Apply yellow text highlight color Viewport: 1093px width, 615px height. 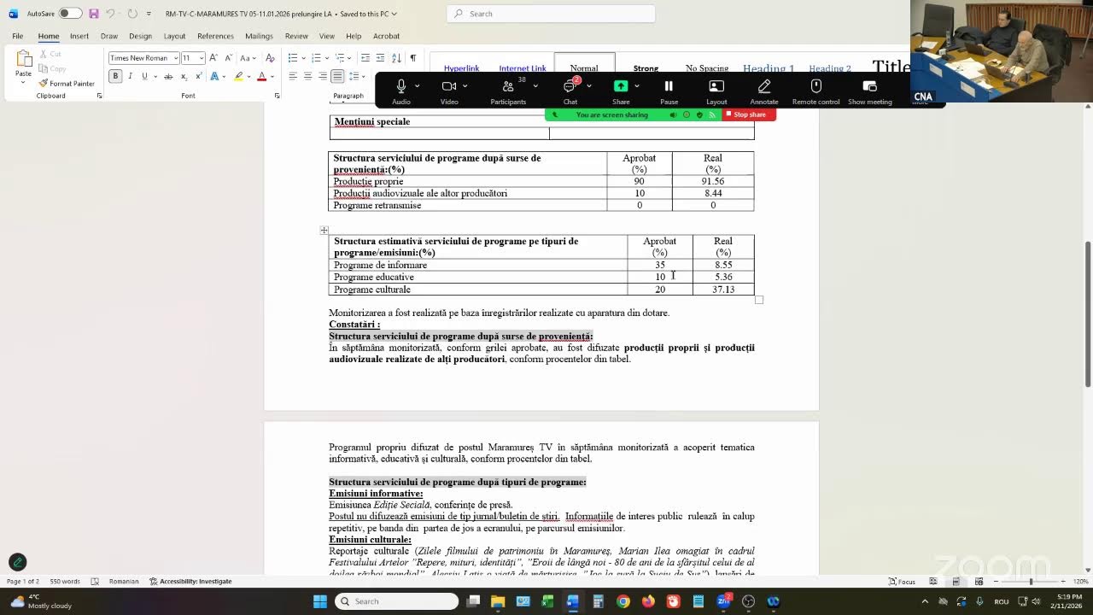point(238,76)
